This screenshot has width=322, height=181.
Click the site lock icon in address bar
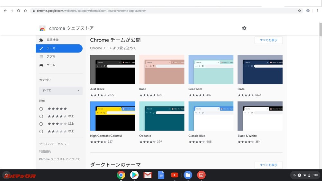(x=34, y=11)
